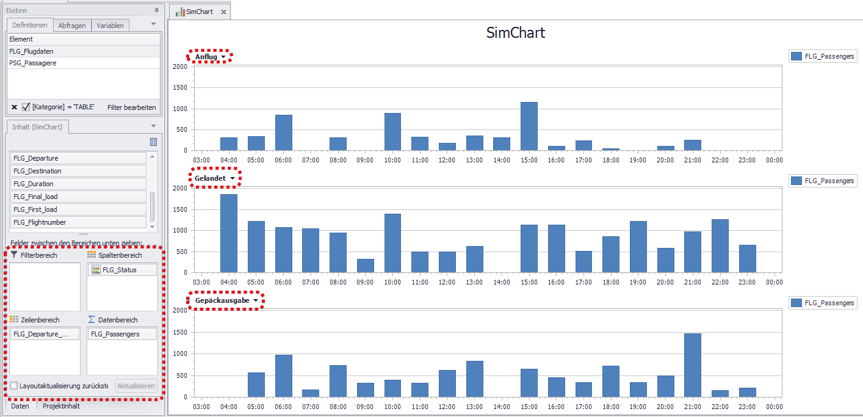
Task: Click the 06:00 bar in the Anflug chart
Action: coord(284,132)
